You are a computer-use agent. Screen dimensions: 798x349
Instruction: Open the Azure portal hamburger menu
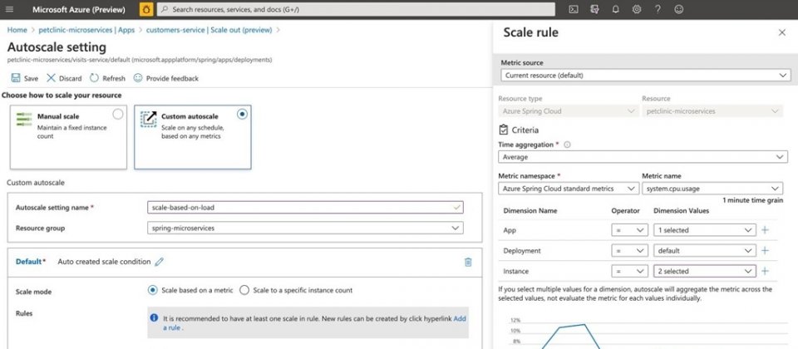coord(9,9)
